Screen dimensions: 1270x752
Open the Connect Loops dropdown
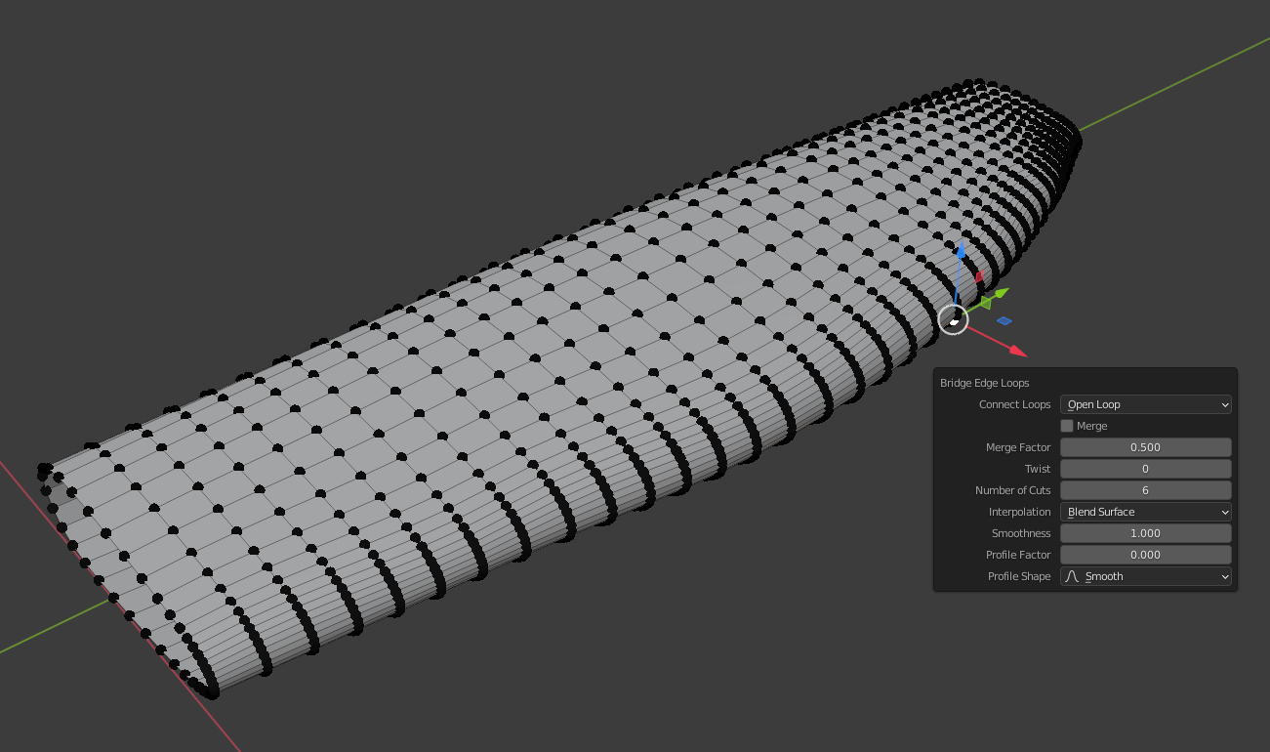click(x=1146, y=404)
